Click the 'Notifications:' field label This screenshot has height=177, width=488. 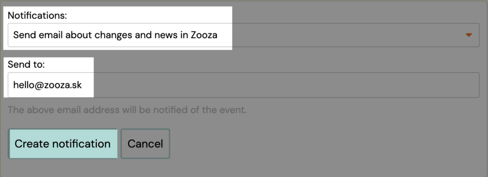37,15
